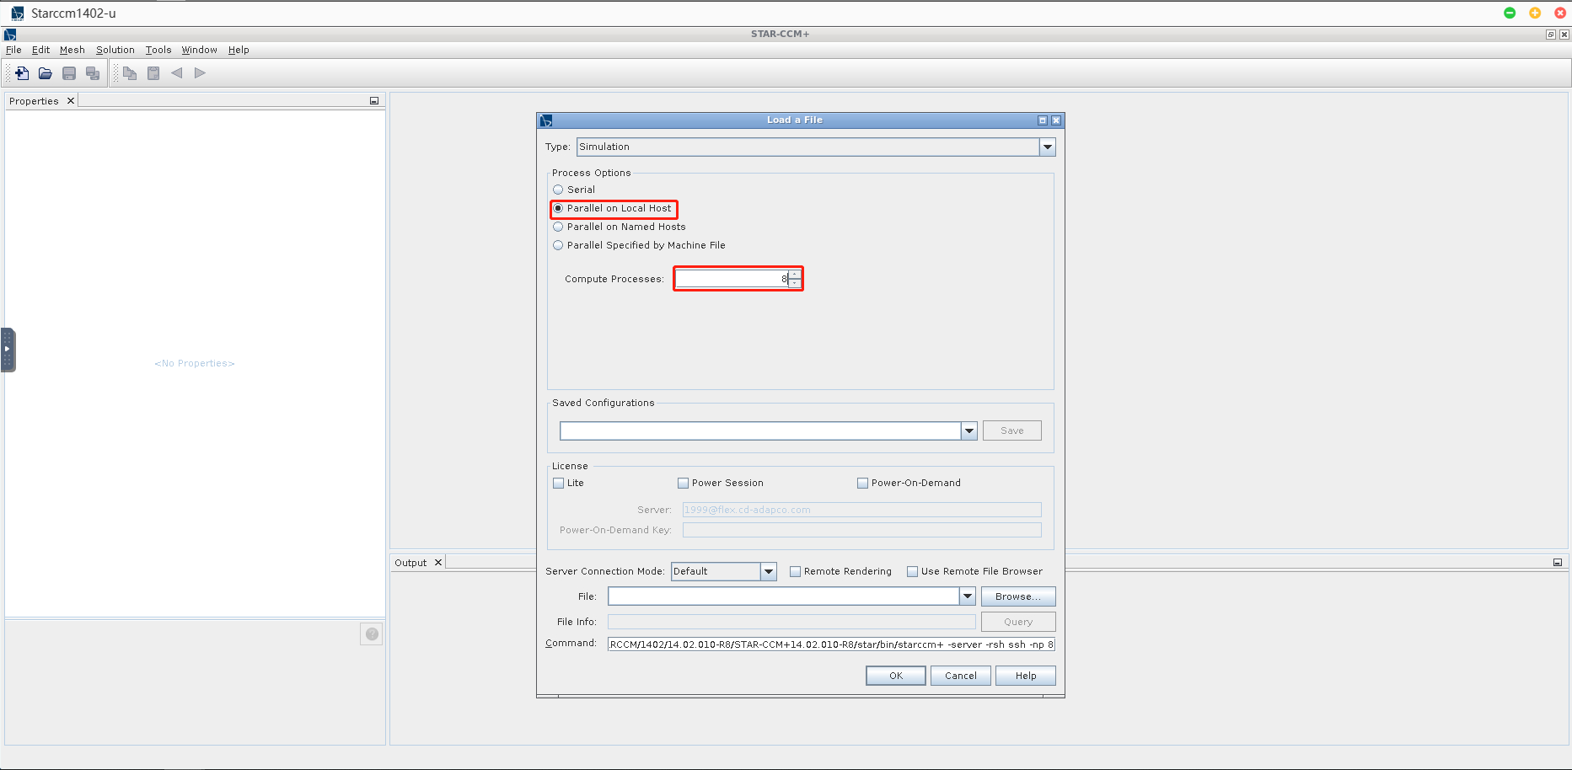Open the File path dropdown arrow

point(968,596)
